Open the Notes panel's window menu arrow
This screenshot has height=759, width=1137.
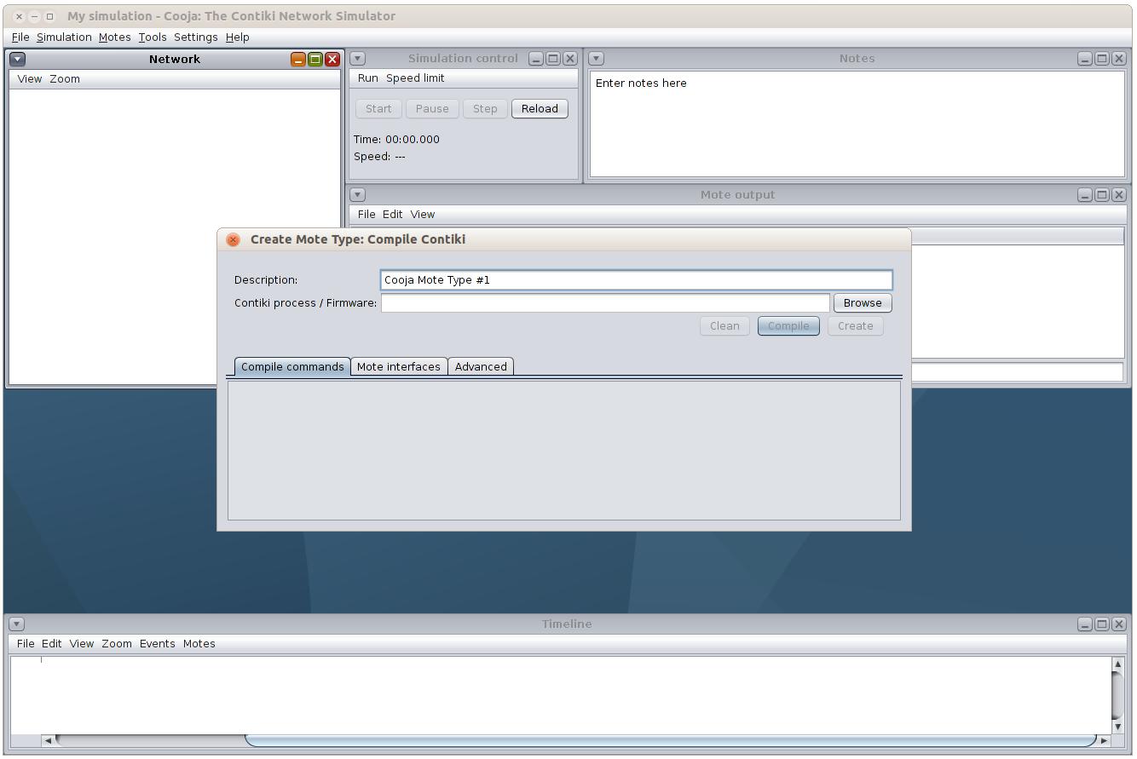coord(597,59)
